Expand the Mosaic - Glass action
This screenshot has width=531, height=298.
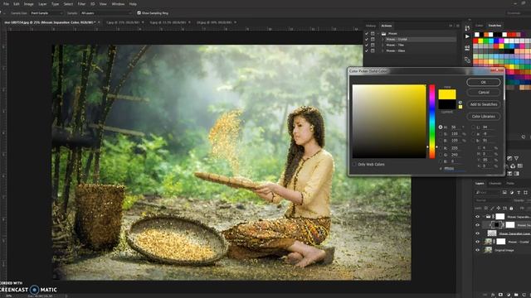(383, 50)
